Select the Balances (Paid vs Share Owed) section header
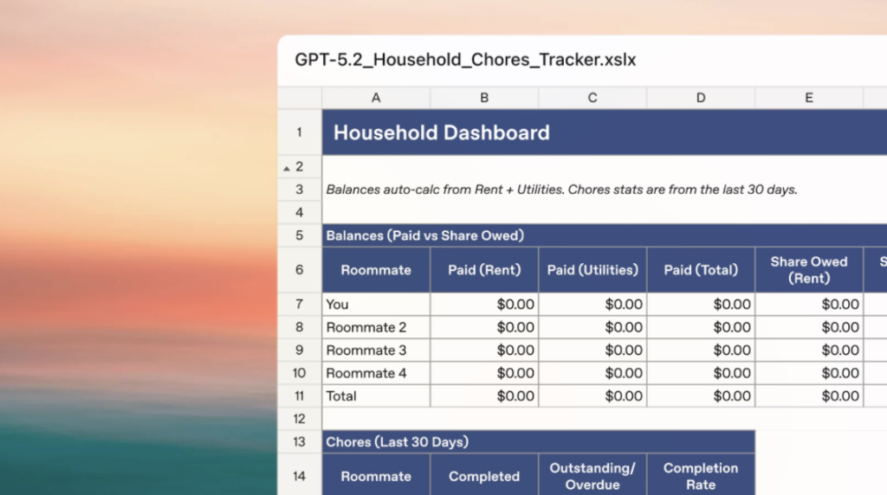 point(425,235)
